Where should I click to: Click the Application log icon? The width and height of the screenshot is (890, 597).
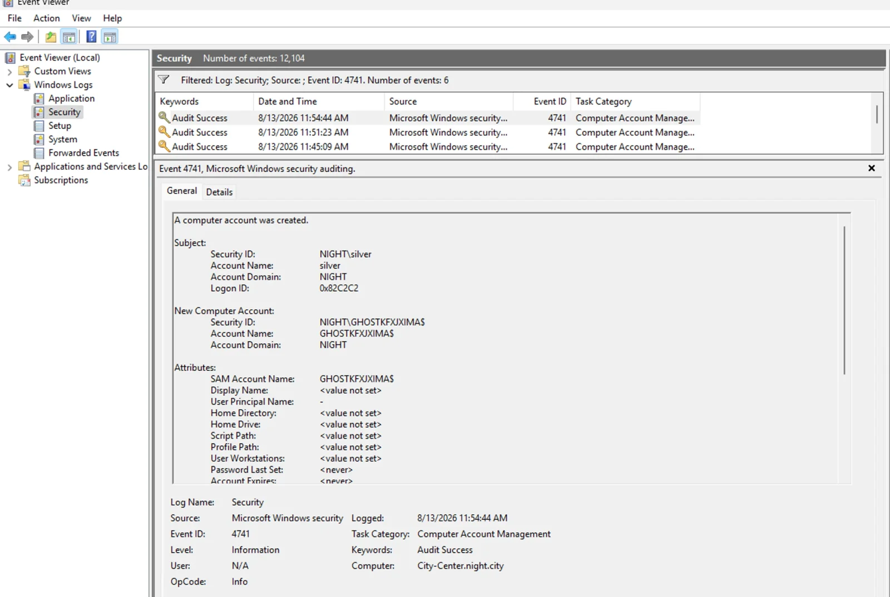pyautogui.click(x=39, y=98)
